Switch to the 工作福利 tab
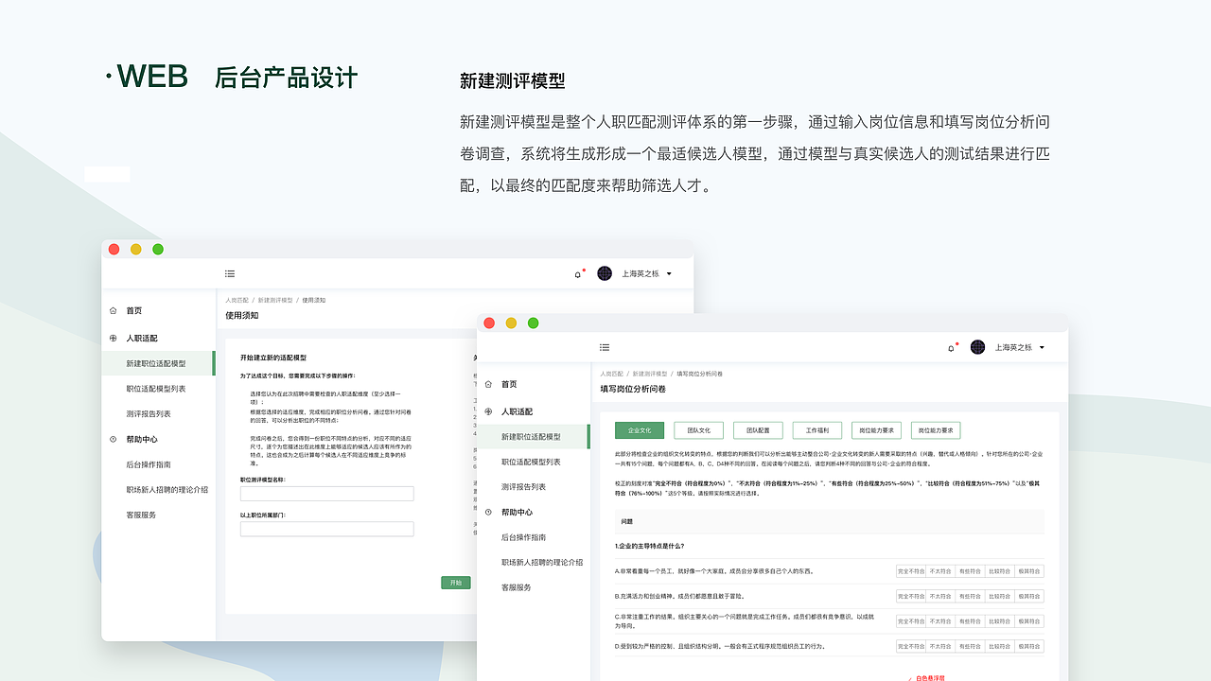Viewport: 1211px width, 681px height. (817, 430)
